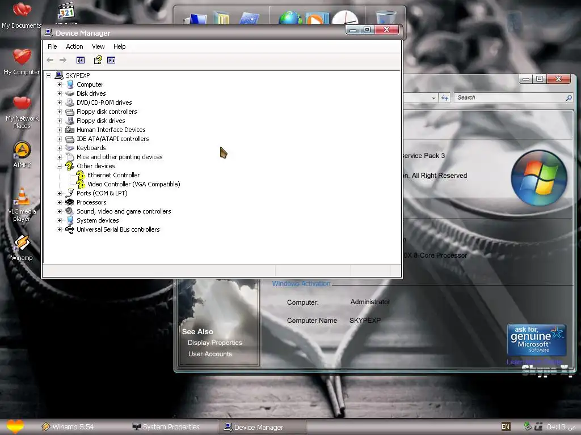Click Device Manager taskbar button
The height and width of the screenshot is (435, 581).
(262, 427)
